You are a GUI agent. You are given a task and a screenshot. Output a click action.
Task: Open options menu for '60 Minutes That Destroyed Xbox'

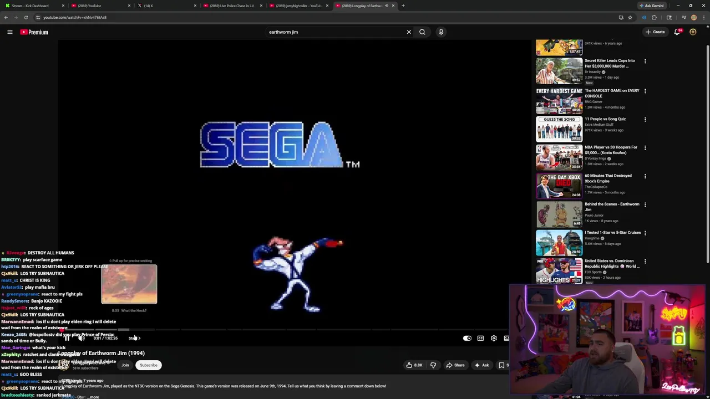point(645,176)
